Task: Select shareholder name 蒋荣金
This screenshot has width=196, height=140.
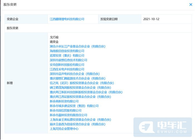Action: point(54,42)
